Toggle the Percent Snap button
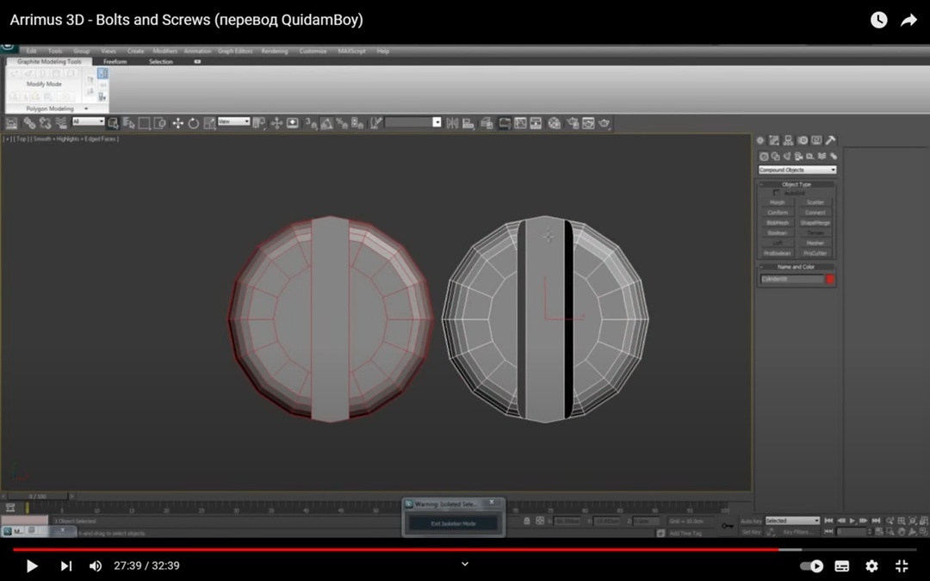930x581 pixels. tap(342, 123)
